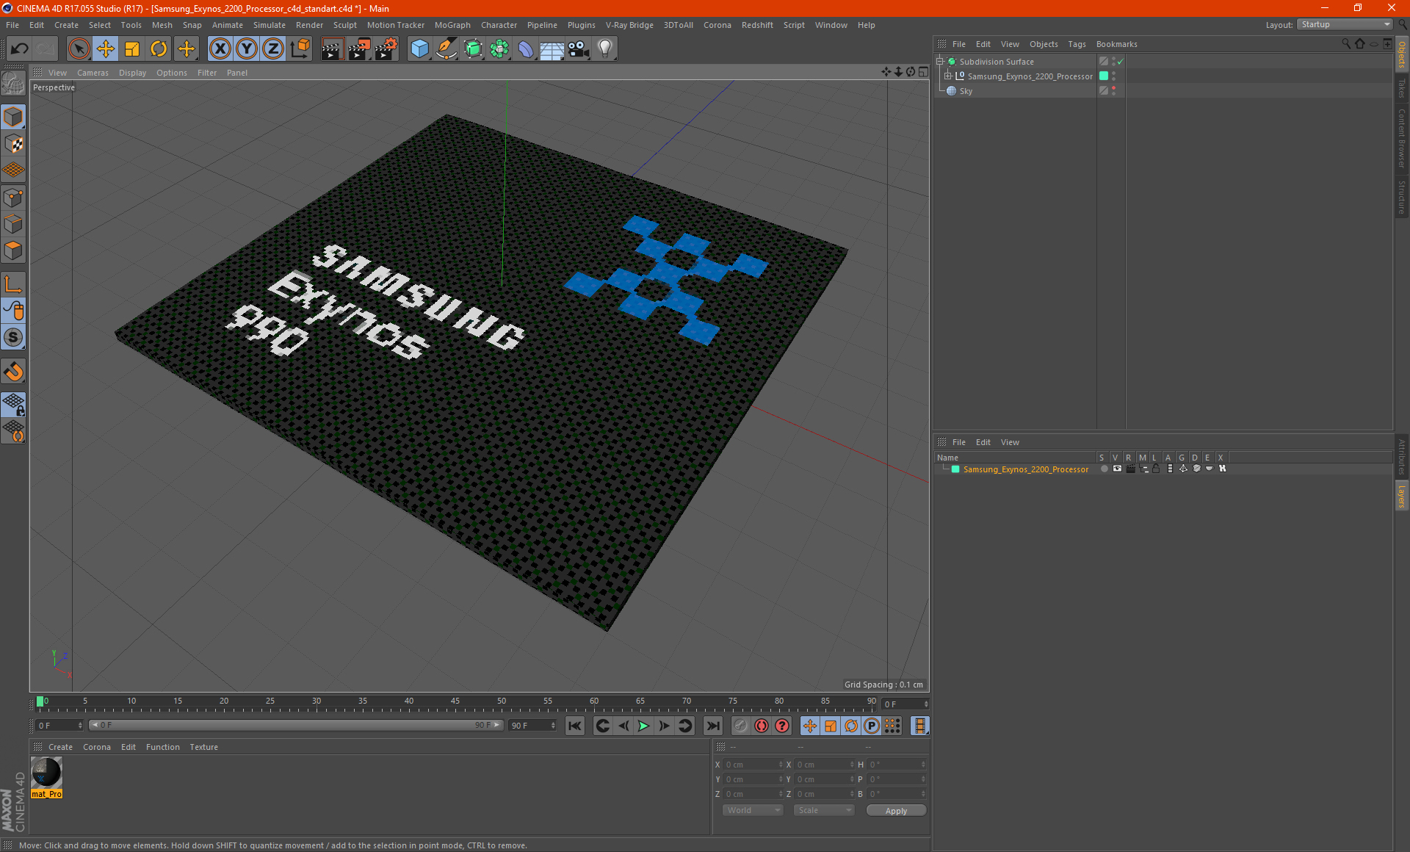Select the Rotate tool
1410x852 pixels.
click(159, 49)
